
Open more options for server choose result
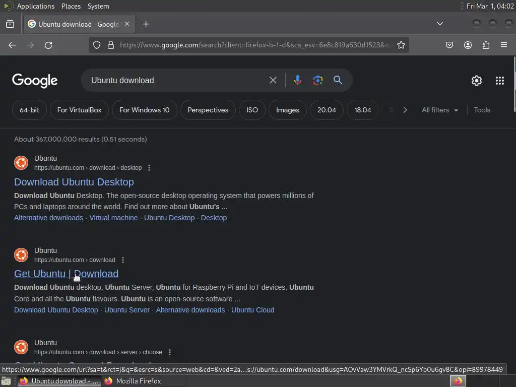pyautogui.click(x=170, y=352)
